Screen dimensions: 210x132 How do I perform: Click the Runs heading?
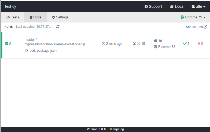click(8, 26)
